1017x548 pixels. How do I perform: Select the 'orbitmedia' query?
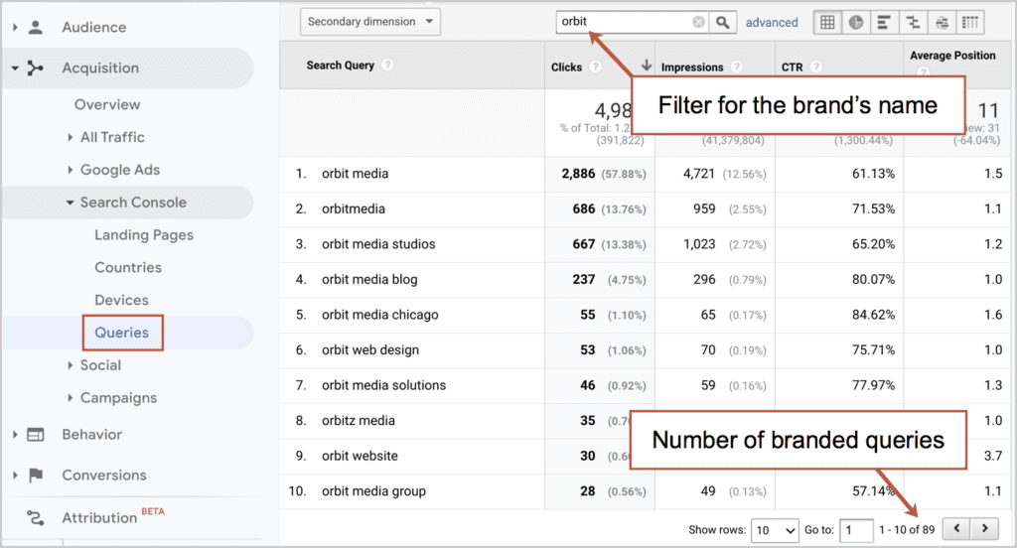point(354,208)
